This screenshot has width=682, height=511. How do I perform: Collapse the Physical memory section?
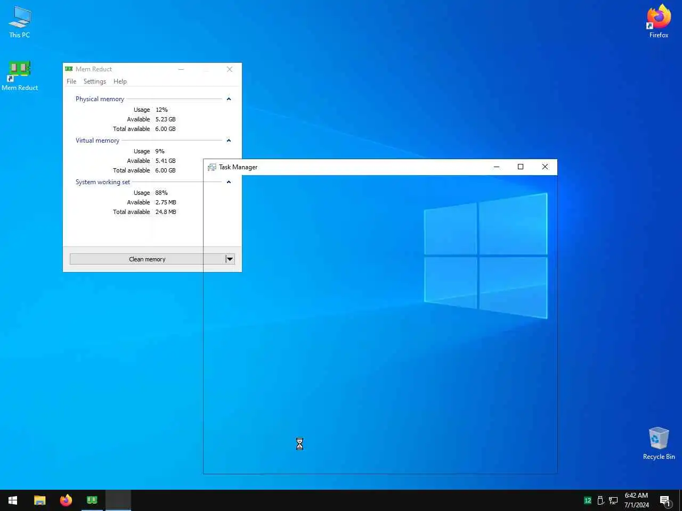coord(229,99)
